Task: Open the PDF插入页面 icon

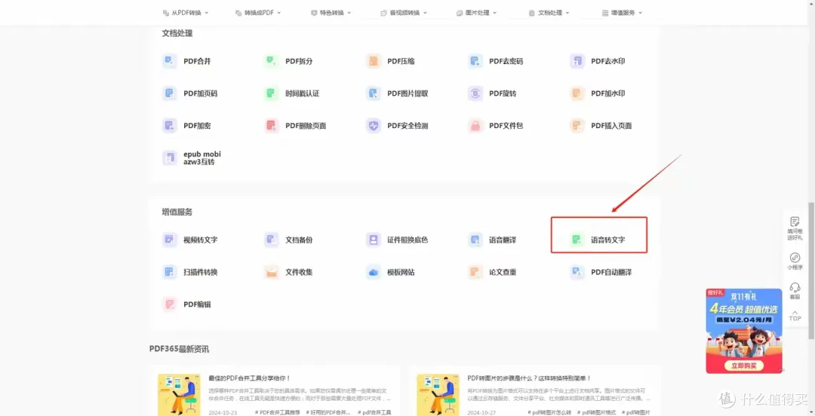Action: [577, 126]
